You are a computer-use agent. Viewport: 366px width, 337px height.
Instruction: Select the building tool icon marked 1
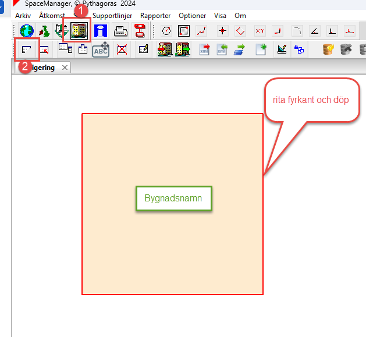pos(78,31)
